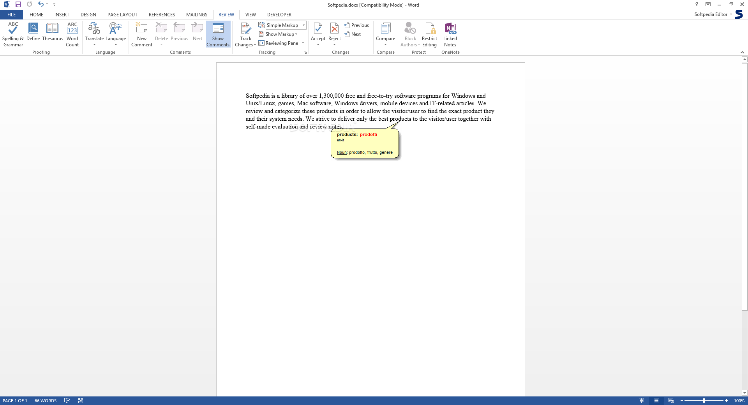Insert a New Comment
This screenshot has width=748, height=405.
(x=142, y=34)
